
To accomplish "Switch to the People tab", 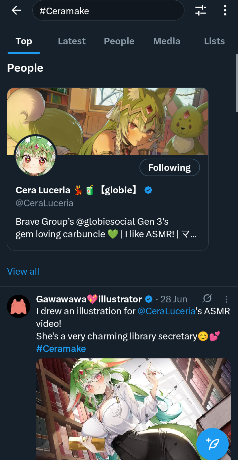I will coord(119,41).
